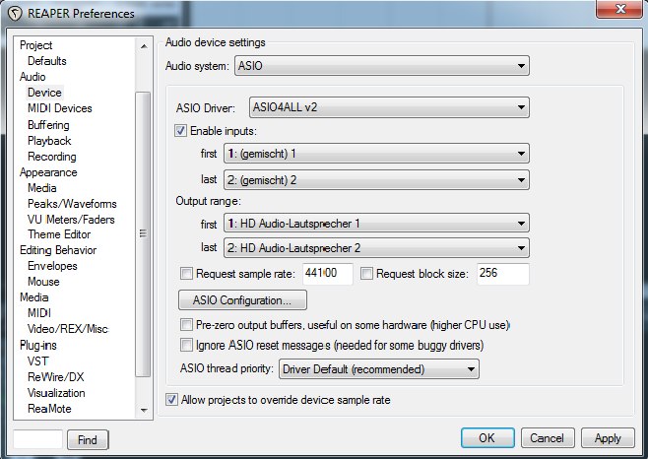Select the Appearance category

[48, 172]
